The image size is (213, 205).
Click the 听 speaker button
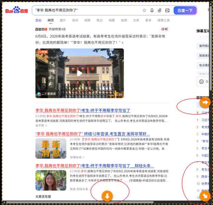[164, 29]
